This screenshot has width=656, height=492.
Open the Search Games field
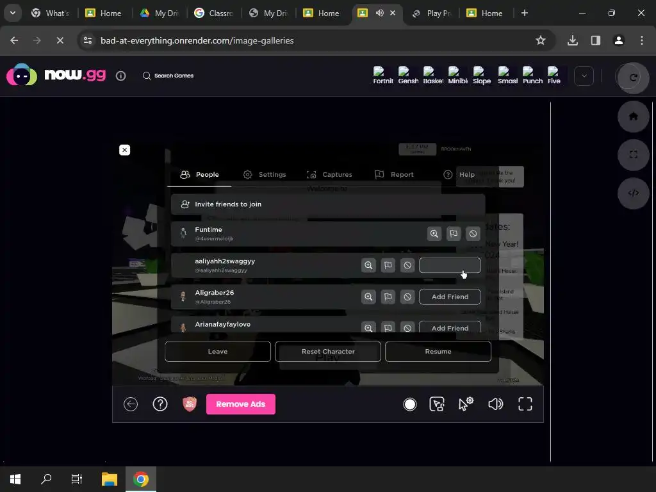[x=168, y=76]
